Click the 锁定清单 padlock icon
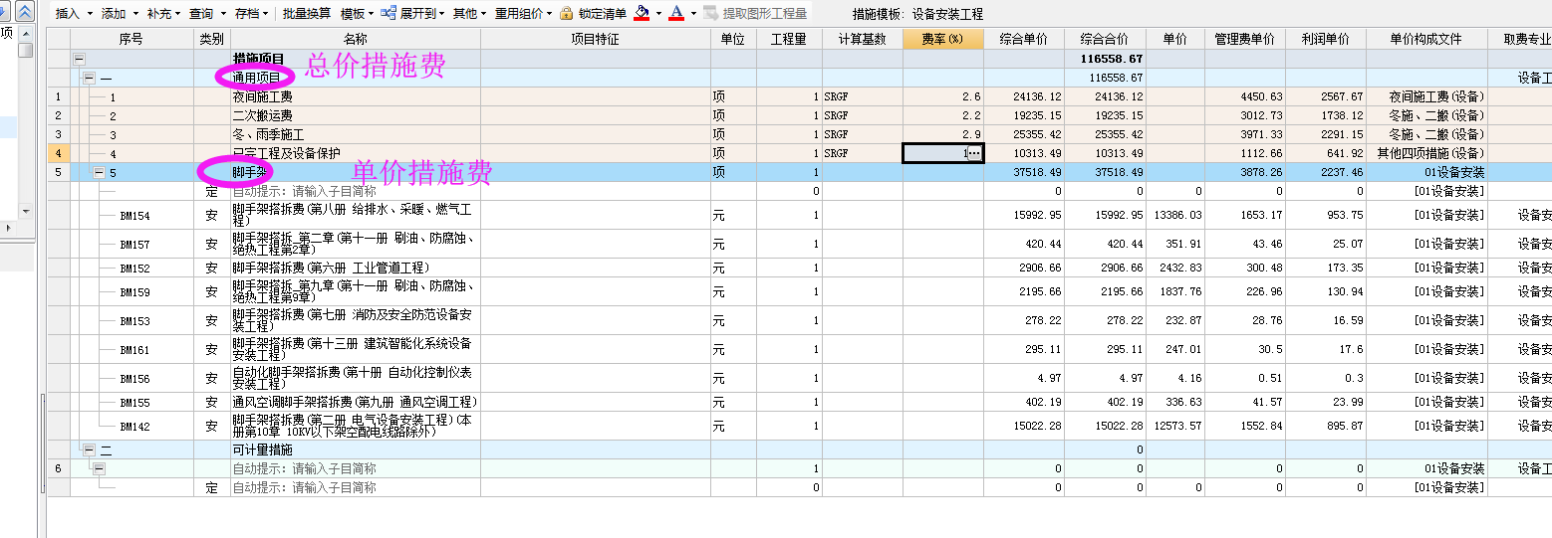Image resolution: width=1552 pixels, height=538 pixels. coord(567,14)
